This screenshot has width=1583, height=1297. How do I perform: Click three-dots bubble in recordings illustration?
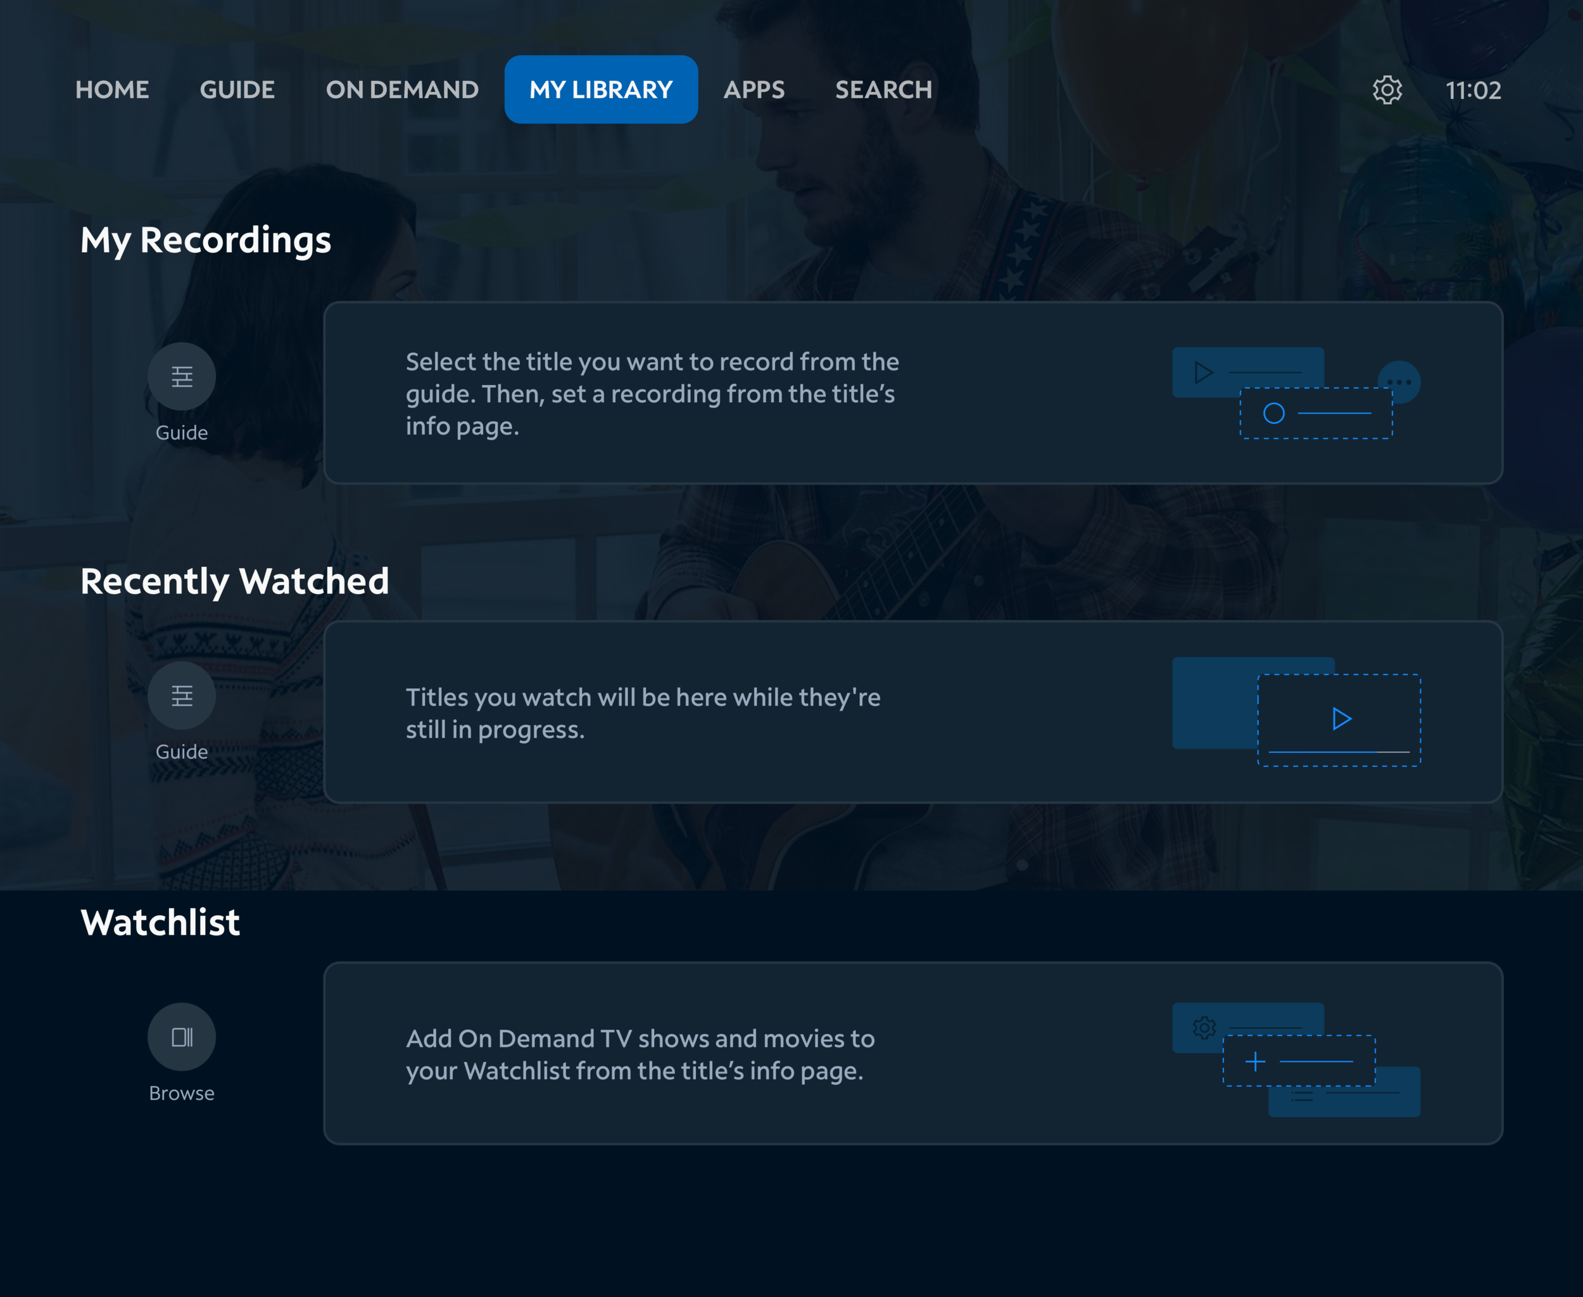pyautogui.click(x=1399, y=382)
